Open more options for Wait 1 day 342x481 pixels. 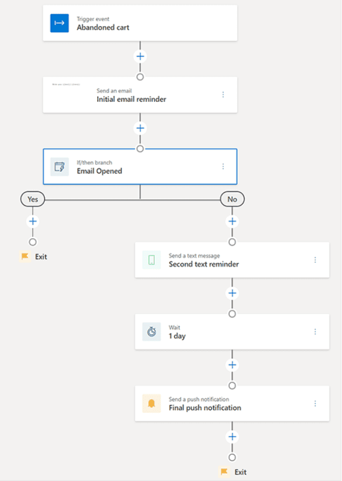click(315, 331)
